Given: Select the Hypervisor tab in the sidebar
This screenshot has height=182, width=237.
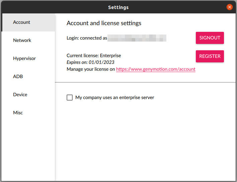Looking at the screenshot, I should click(24, 59).
